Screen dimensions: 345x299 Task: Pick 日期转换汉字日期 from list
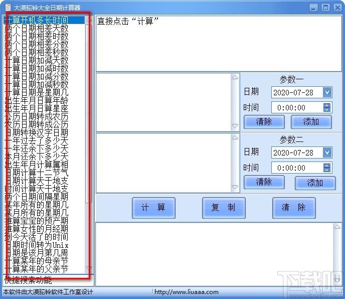pos(44,132)
